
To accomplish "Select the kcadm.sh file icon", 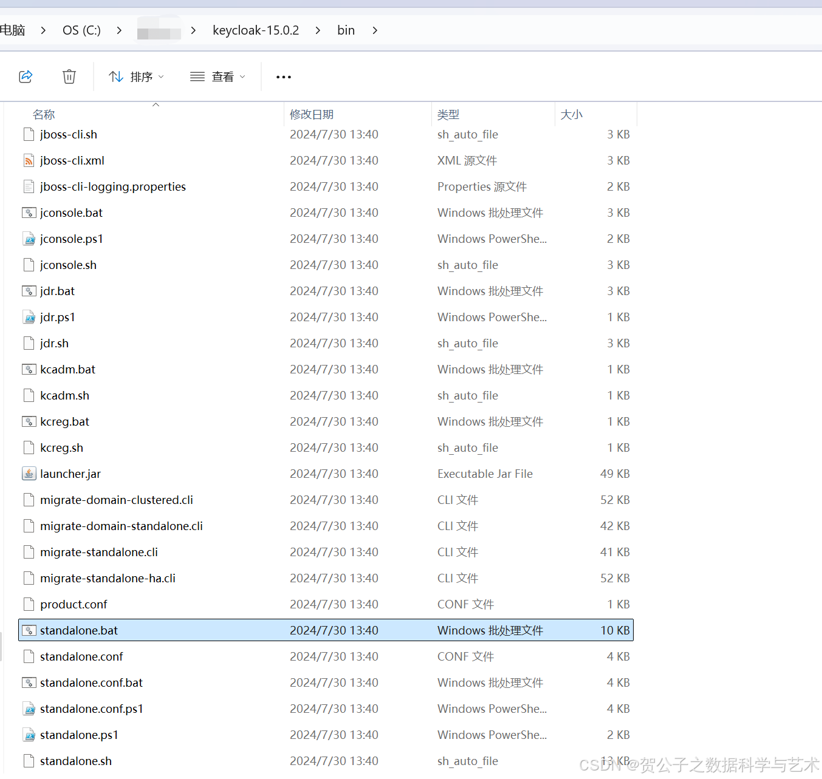I will [x=29, y=395].
